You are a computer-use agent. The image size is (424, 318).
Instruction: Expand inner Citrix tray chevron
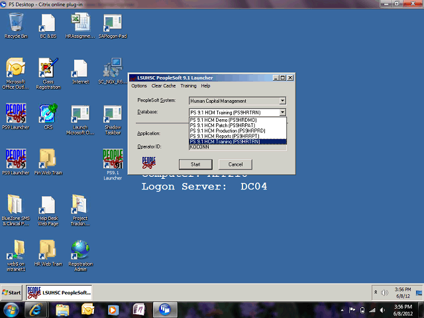376,292
